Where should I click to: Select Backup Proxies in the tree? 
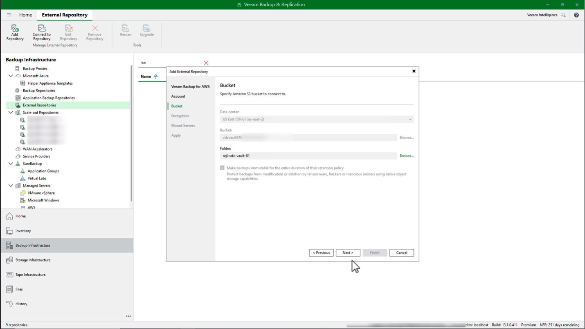click(x=35, y=69)
